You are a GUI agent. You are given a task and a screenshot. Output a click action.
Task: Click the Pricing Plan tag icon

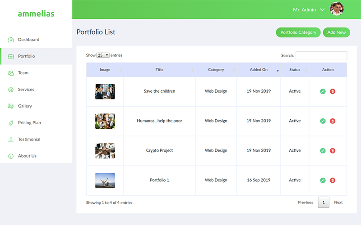coord(11,123)
